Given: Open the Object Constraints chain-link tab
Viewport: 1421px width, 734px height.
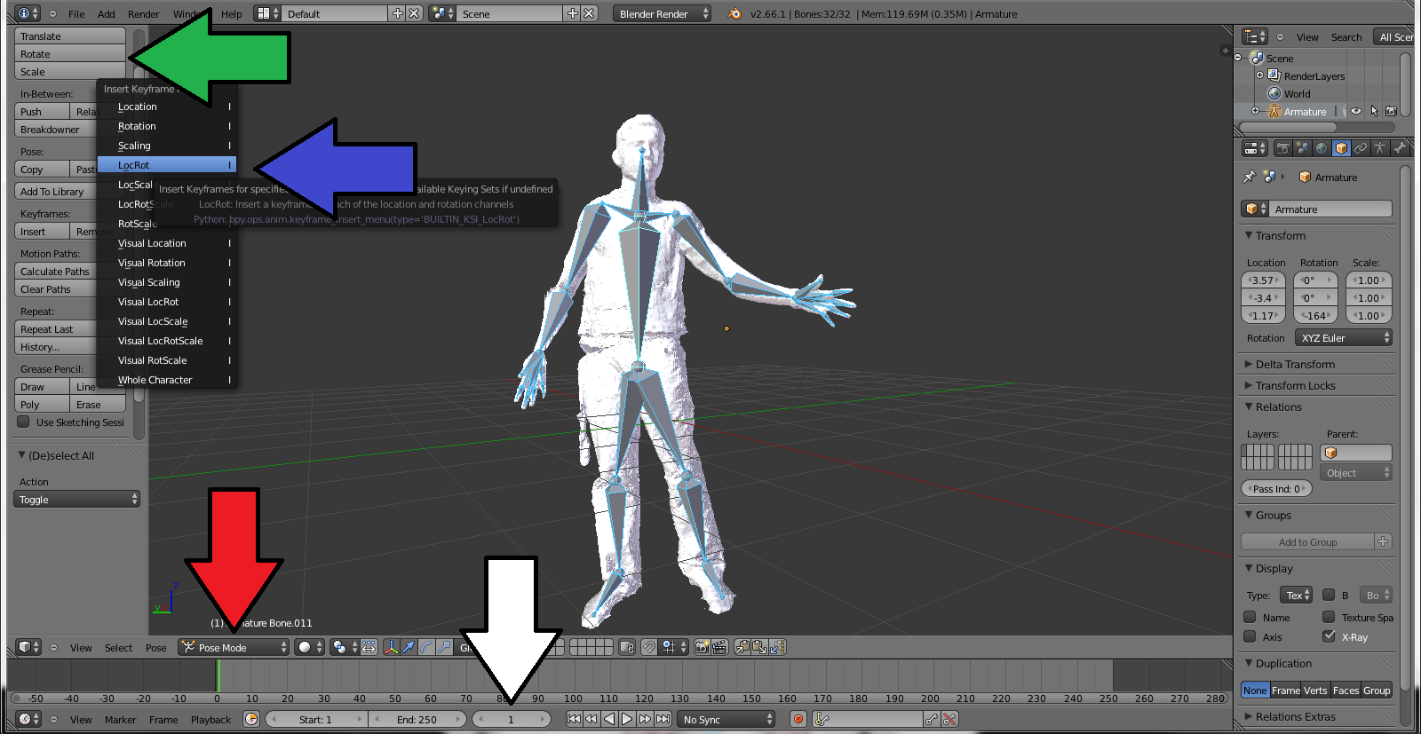Looking at the screenshot, I should pos(1361,148).
